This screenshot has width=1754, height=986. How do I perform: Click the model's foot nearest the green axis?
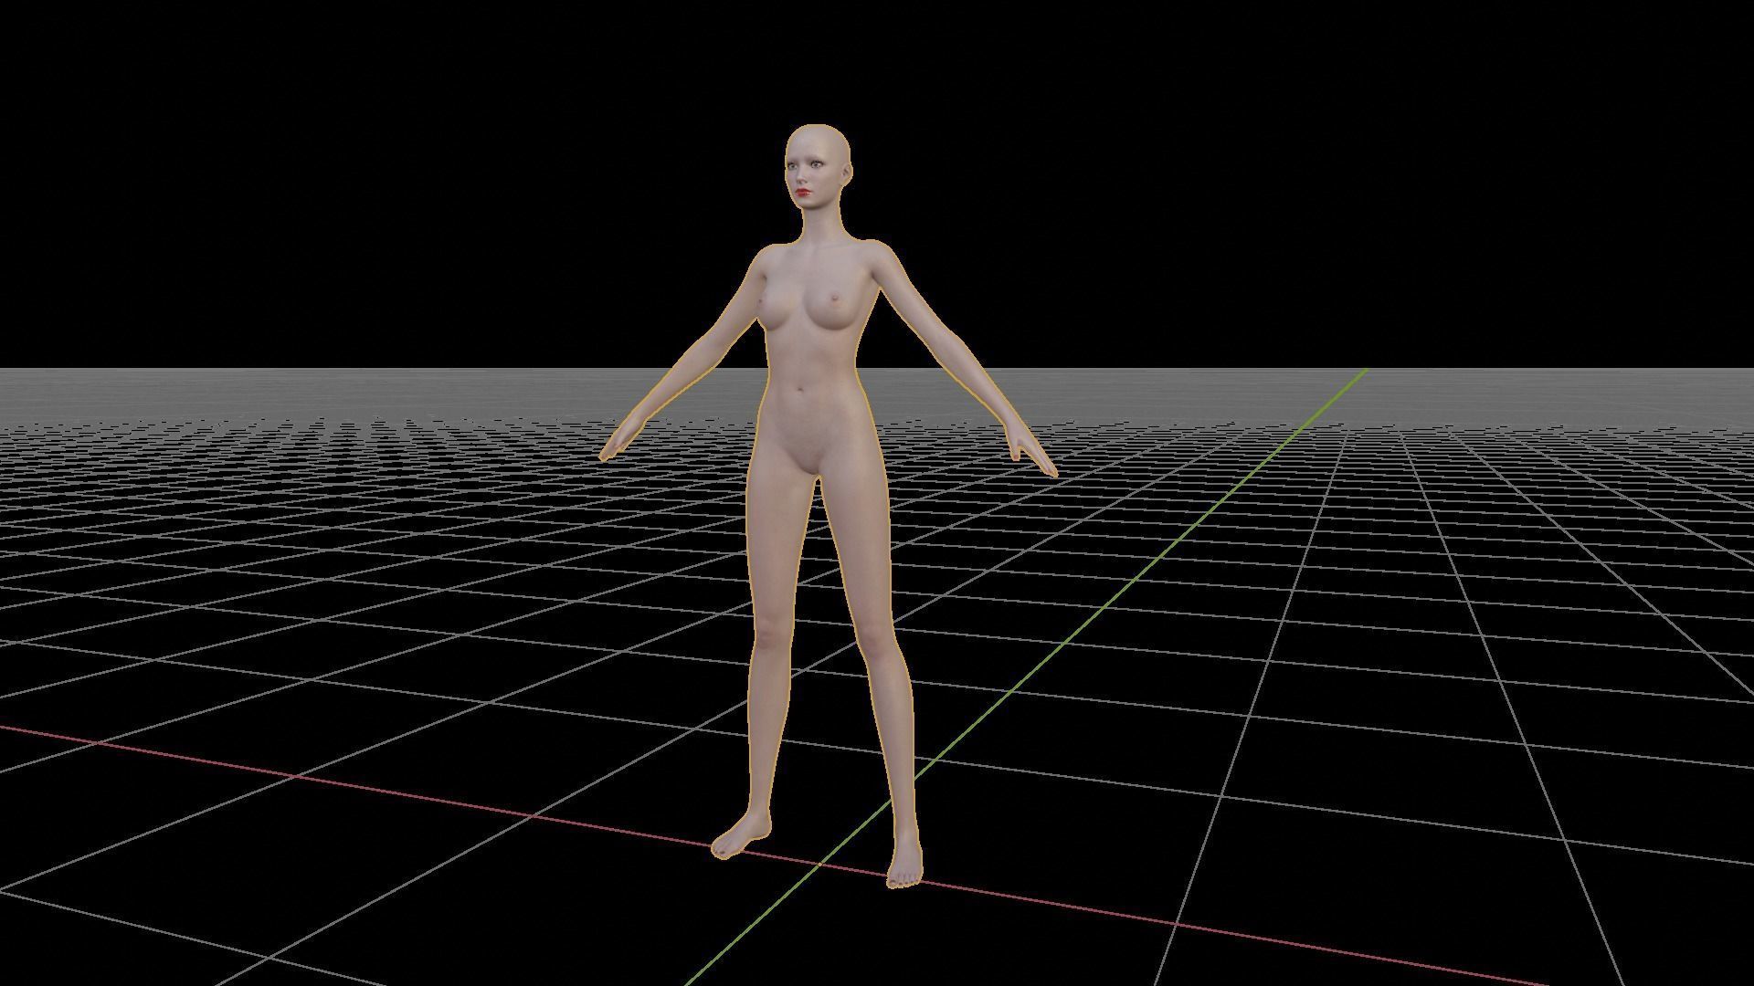coord(903,867)
